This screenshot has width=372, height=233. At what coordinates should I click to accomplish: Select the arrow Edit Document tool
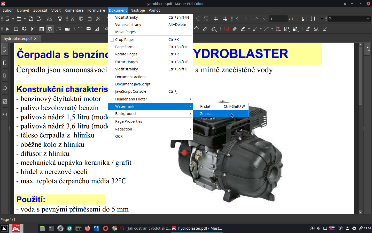click(7, 29)
